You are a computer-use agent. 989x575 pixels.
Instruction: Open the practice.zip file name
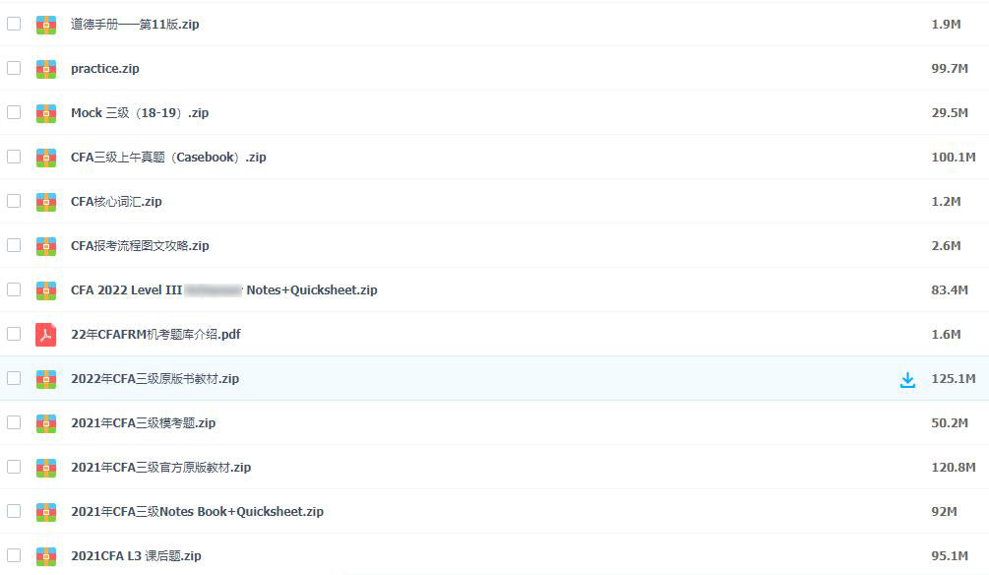pos(104,68)
